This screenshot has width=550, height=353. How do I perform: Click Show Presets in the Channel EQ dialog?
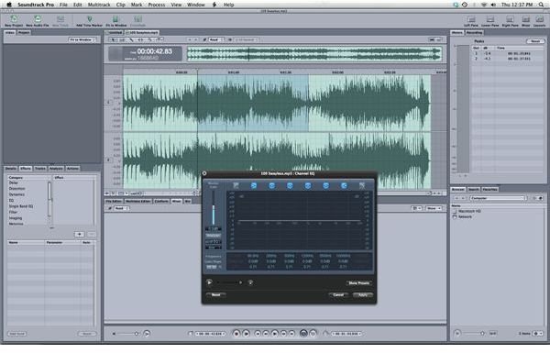[358, 282]
